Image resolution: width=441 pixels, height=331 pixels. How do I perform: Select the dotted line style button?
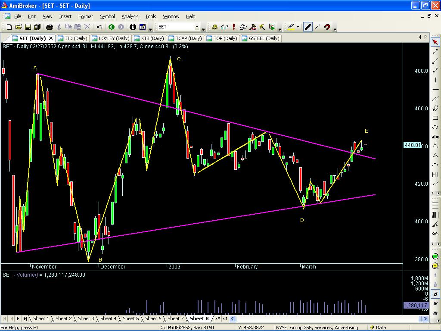pos(317,27)
